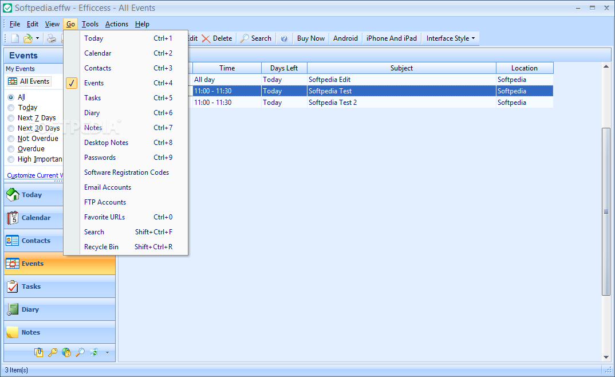The height and width of the screenshot is (377, 615).
Task: Choose Passwords in the Go menu
Action: [126, 158]
